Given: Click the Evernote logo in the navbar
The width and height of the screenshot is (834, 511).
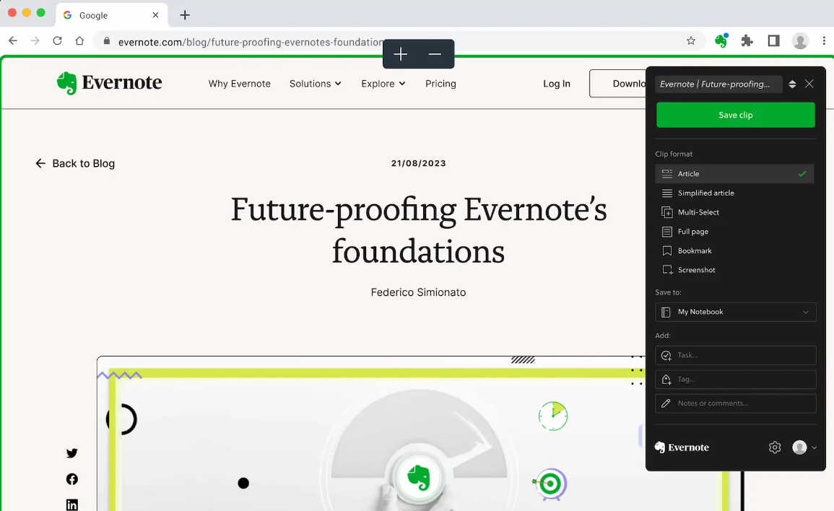Looking at the screenshot, I should (x=109, y=83).
